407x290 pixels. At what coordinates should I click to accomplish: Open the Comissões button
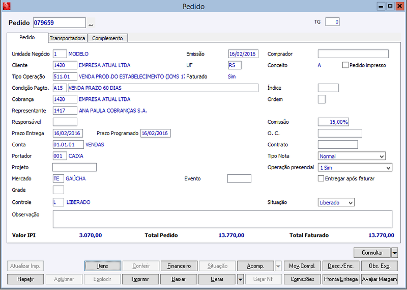(302, 279)
